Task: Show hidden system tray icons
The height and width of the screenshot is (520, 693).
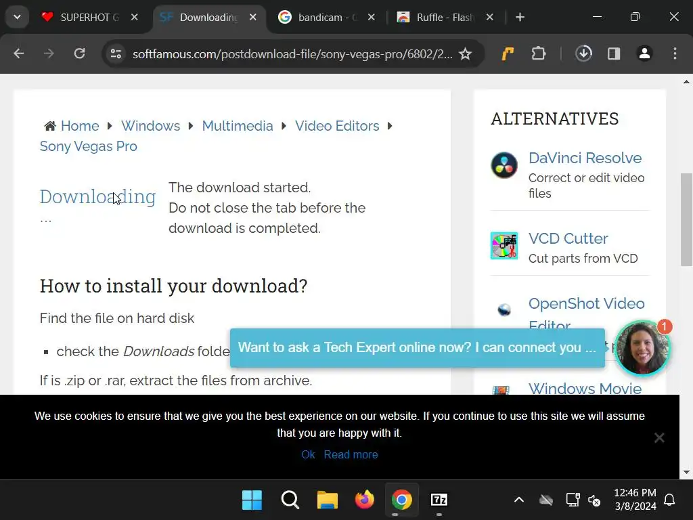Action: click(x=519, y=500)
